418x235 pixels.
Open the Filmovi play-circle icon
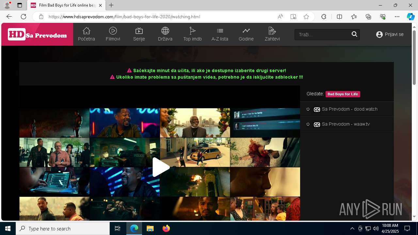coord(113,31)
